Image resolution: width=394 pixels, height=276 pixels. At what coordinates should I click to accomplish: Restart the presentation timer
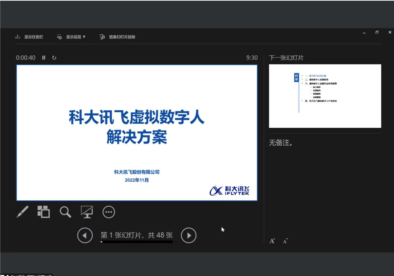click(54, 58)
